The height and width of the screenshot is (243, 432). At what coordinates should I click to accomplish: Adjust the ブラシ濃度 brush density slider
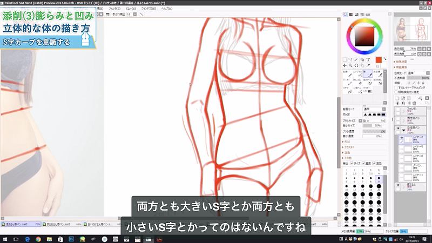coord(374,131)
